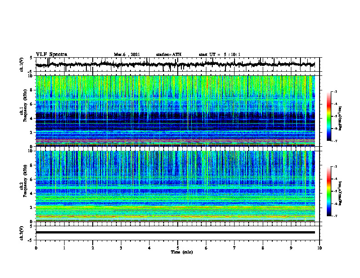Click the time axis tick label "4"

pyautogui.click(x=150, y=248)
